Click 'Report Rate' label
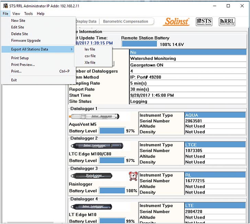The width and height of the screenshot is (250, 224). (x=82, y=89)
